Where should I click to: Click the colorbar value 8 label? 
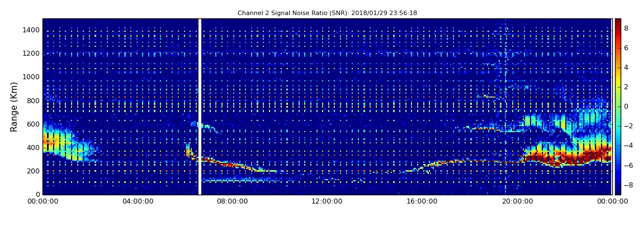click(x=626, y=28)
